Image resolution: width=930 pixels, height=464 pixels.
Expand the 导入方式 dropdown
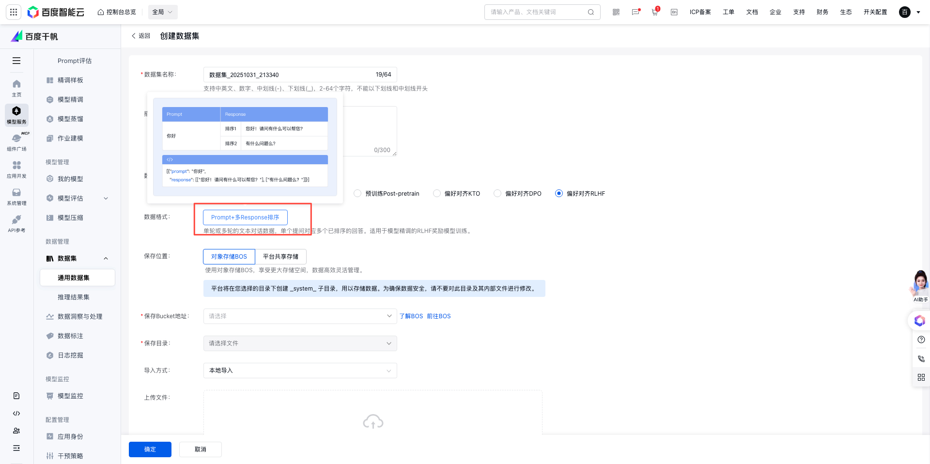pos(300,371)
